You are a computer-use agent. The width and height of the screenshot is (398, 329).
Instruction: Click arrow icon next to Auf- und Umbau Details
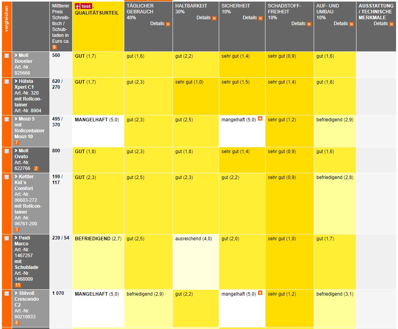(x=351, y=24)
